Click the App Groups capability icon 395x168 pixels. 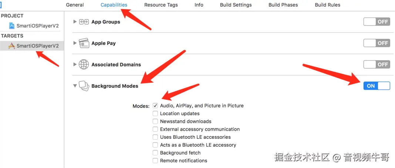pyautogui.click(x=84, y=22)
